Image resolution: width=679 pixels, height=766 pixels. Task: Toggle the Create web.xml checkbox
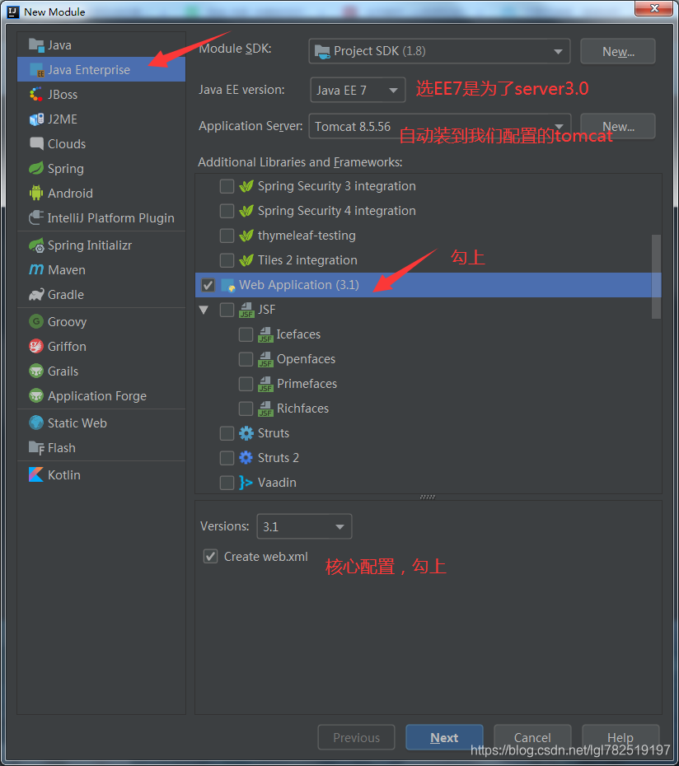click(x=211, y=557)
